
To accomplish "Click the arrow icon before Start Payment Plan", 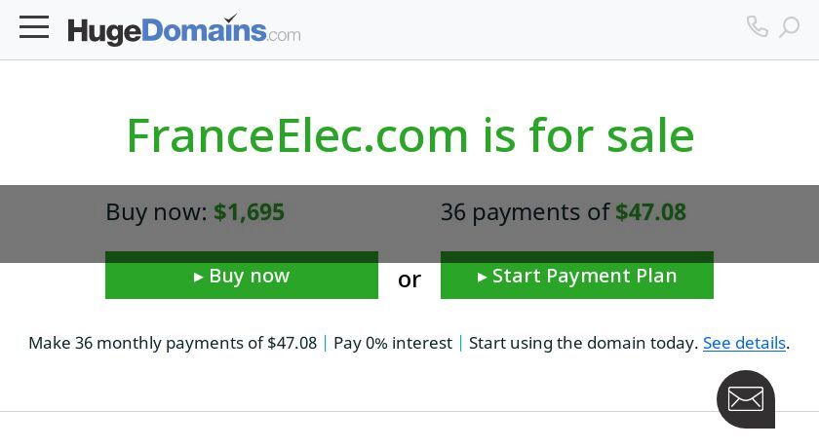I will (x=482, y=277).
